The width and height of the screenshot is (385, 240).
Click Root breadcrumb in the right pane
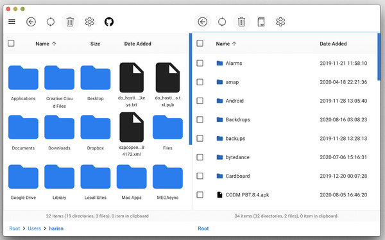(x=203, y=228)
